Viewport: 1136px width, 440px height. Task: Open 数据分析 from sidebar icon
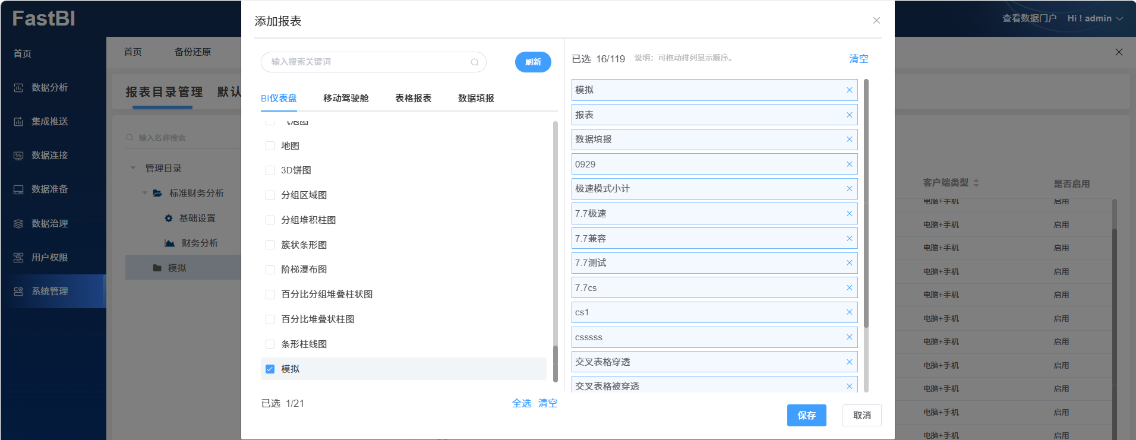click(x=18, y=88)
